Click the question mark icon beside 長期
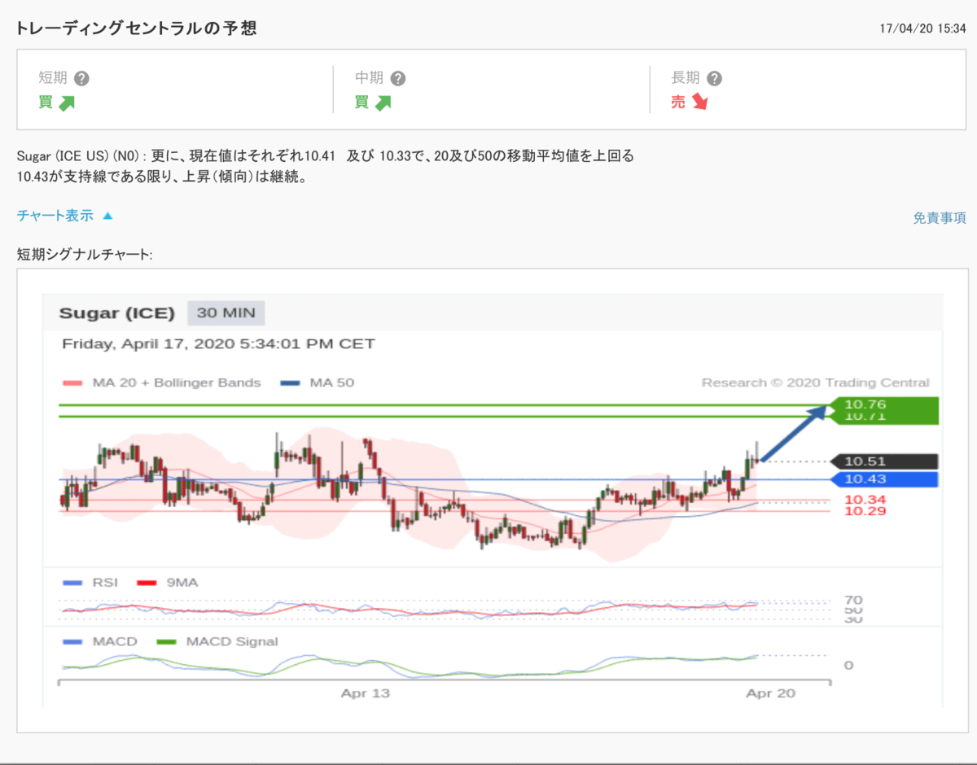977x765 pixels. 714,79
